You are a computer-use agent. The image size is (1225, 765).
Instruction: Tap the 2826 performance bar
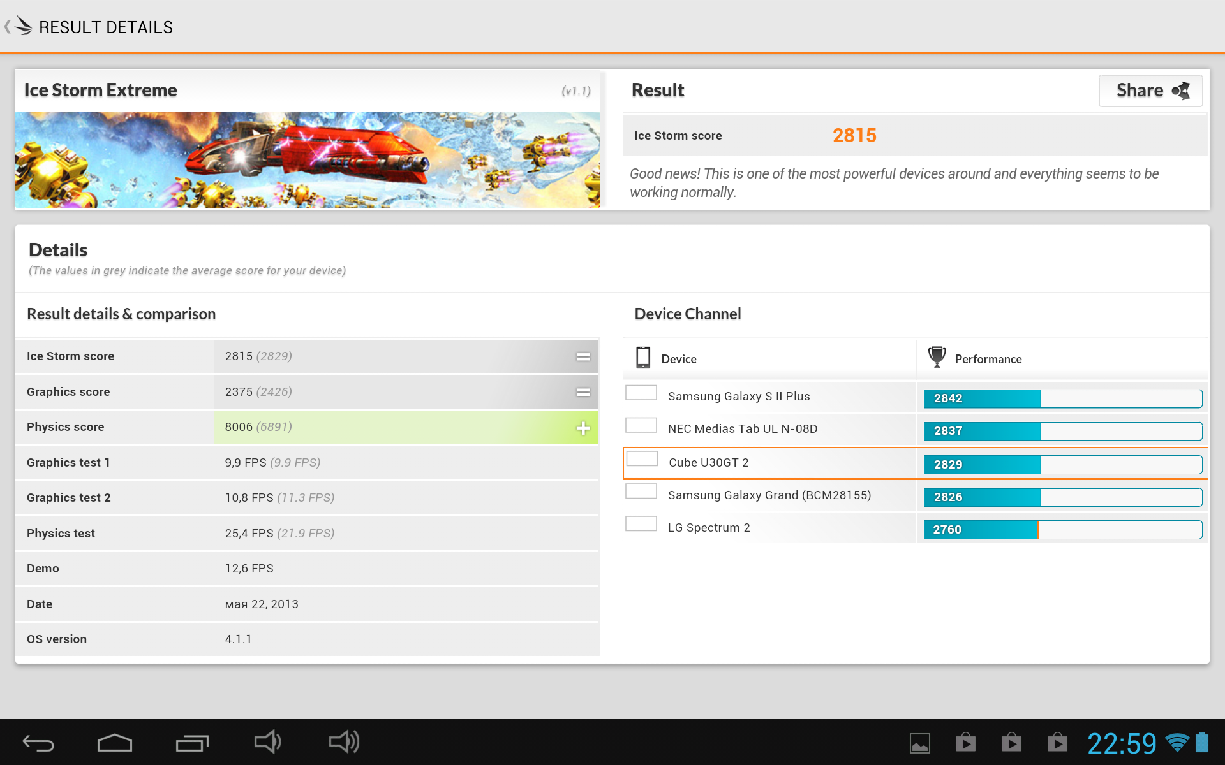(x=1063, y=497)
